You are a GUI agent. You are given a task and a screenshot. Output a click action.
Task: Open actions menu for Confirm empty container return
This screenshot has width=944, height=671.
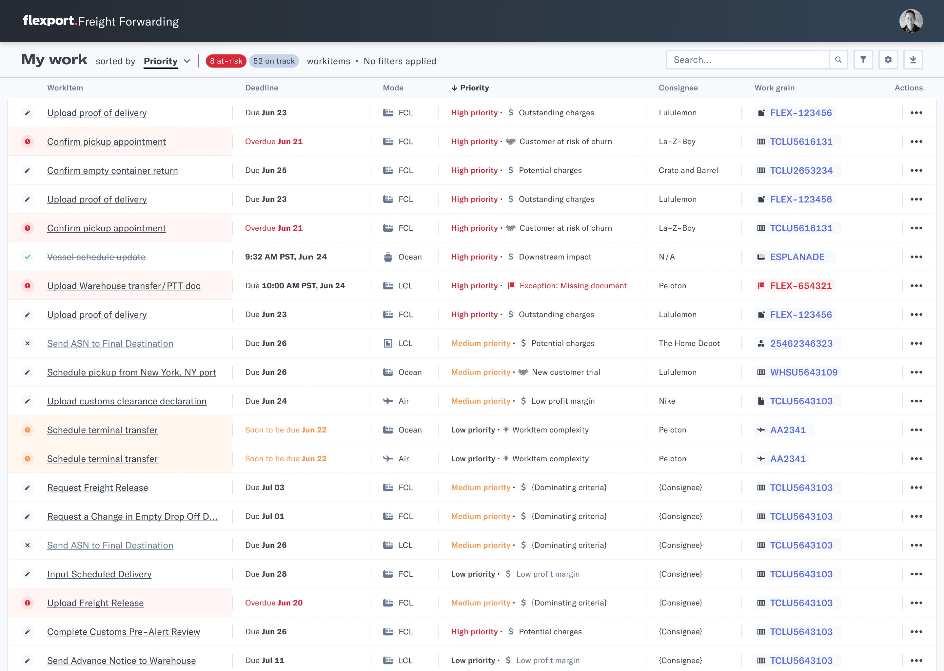click(x=916, y=171)
